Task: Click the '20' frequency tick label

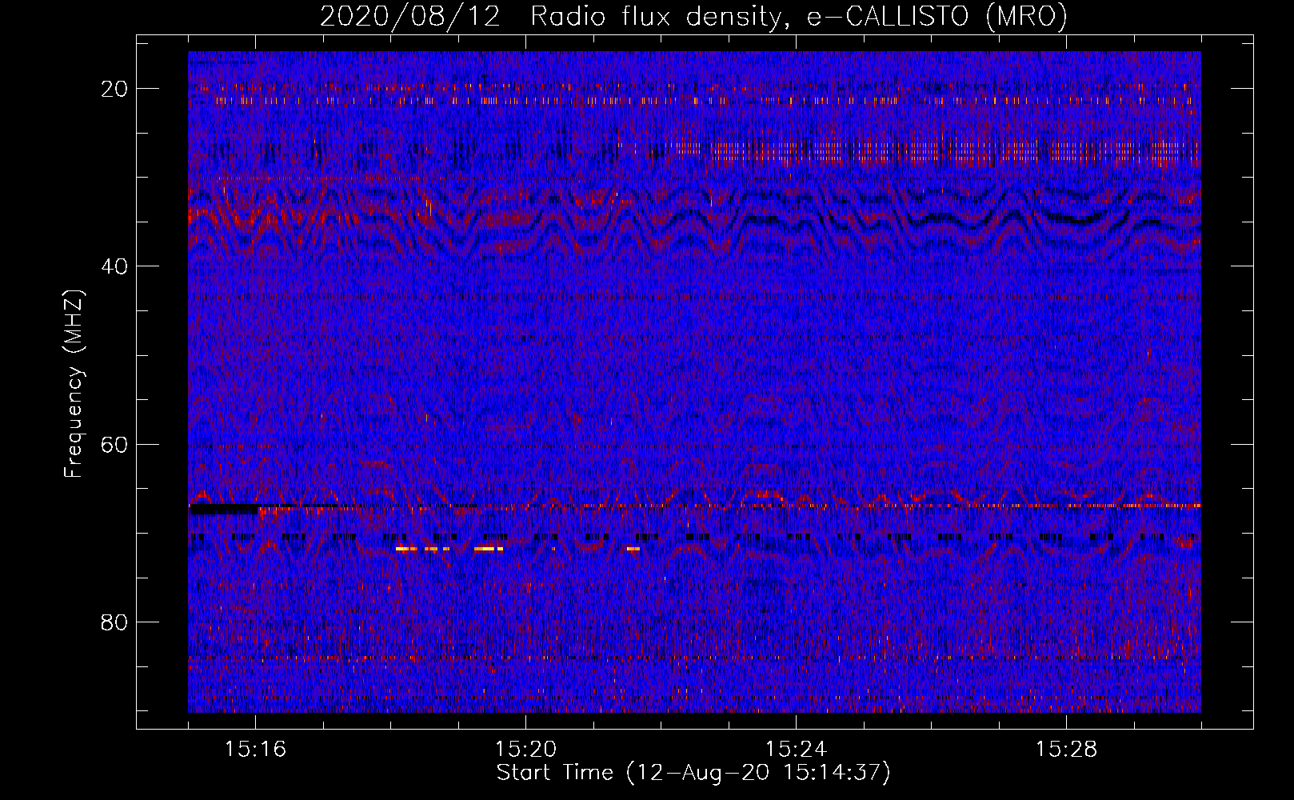Action: (115, 89)
